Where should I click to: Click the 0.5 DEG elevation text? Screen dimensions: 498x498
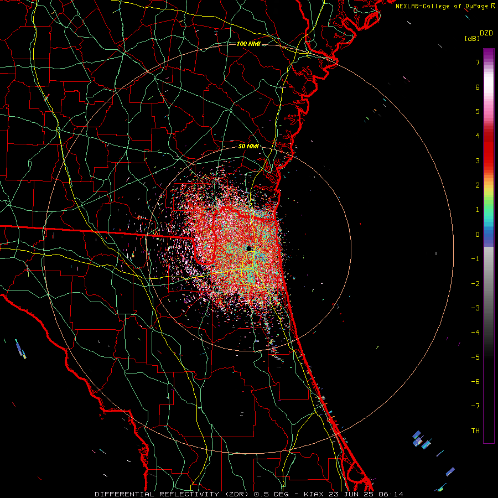pos(272,494)
